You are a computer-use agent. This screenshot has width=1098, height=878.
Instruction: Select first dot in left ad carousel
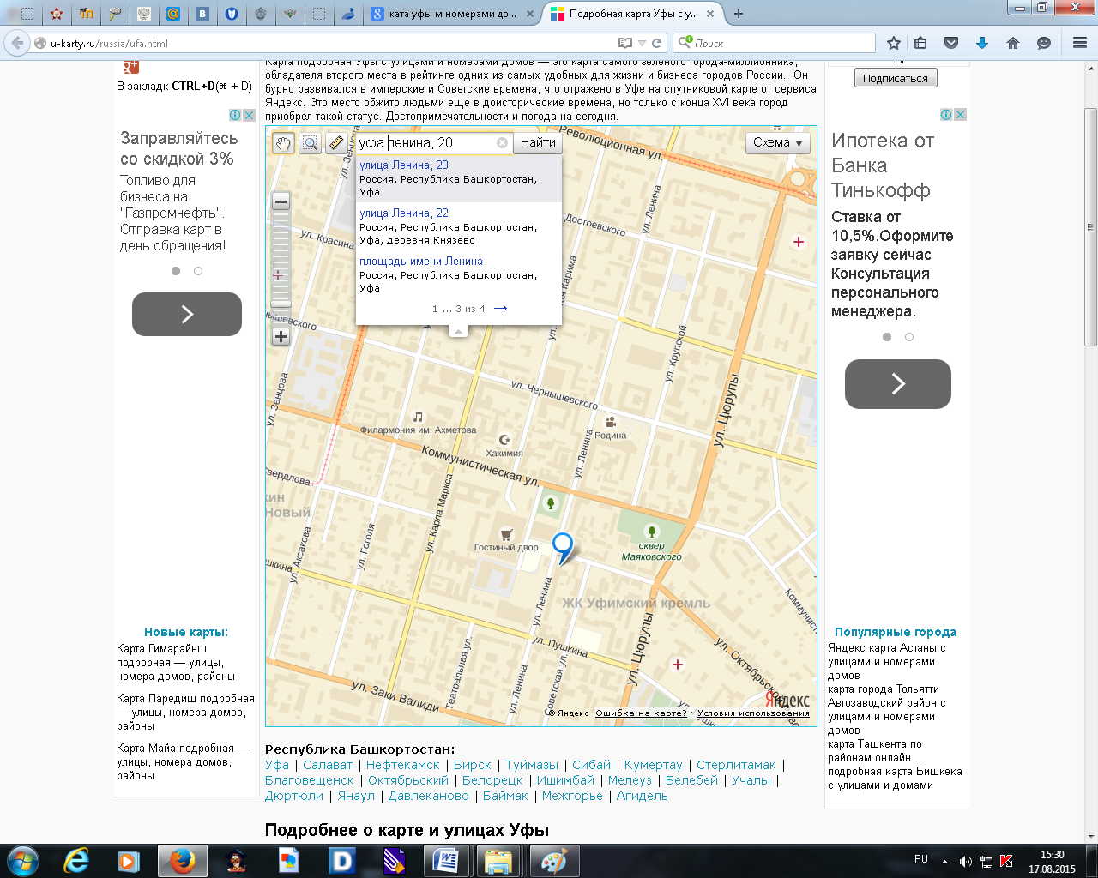pos(176,271)
